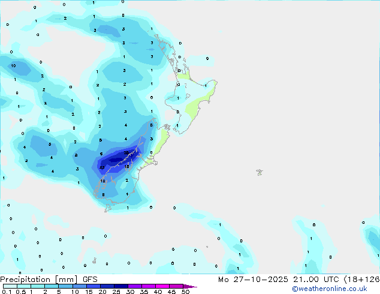Choose the dark navy 25 to 30 mm swatch
This screenshot has height=294, width=380.
pos(120,286)
